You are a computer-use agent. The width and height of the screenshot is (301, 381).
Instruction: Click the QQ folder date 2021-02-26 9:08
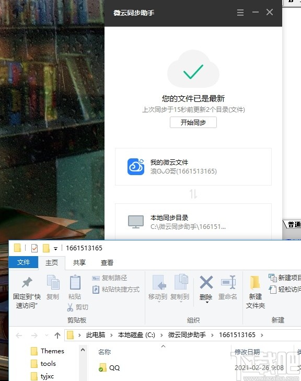259,368
